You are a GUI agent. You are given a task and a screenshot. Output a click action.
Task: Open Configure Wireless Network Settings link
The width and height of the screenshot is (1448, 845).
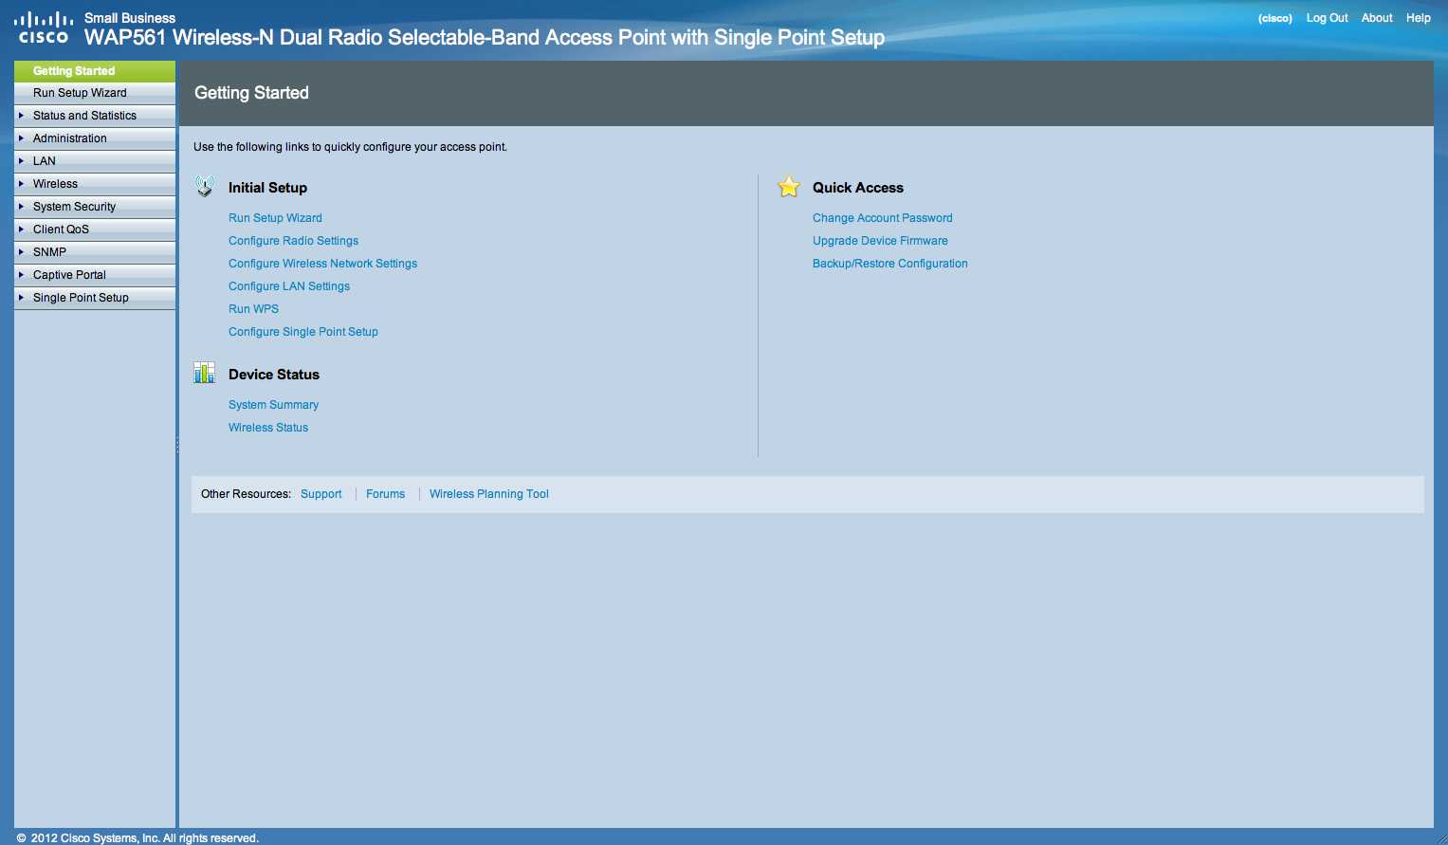322,264
